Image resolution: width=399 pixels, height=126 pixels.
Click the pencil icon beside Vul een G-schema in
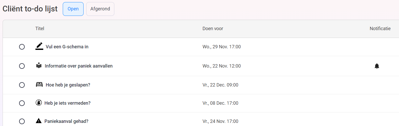click(39, 46)
